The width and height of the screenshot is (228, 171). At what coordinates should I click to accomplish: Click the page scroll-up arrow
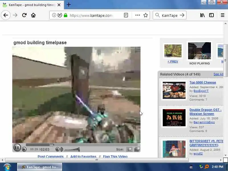225,23
